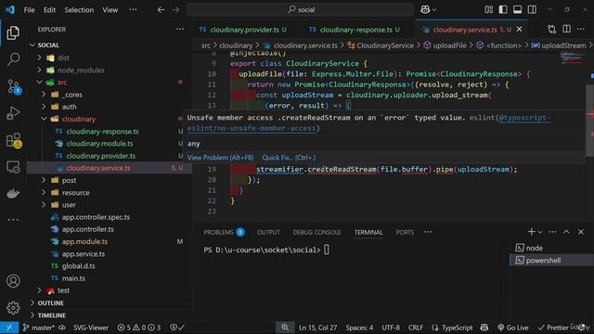This screenshot has height=334, width=594.
Task: Open the Explorer view in activity bar
Action: pyautogui.click(x=13, y=33)
